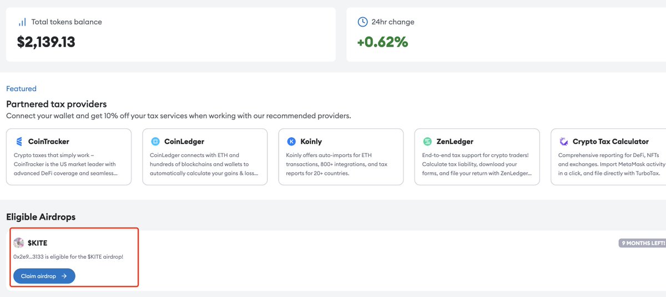Click the Claim airdrop button
This screenshot has height=297, width=666.
point(44,276)
